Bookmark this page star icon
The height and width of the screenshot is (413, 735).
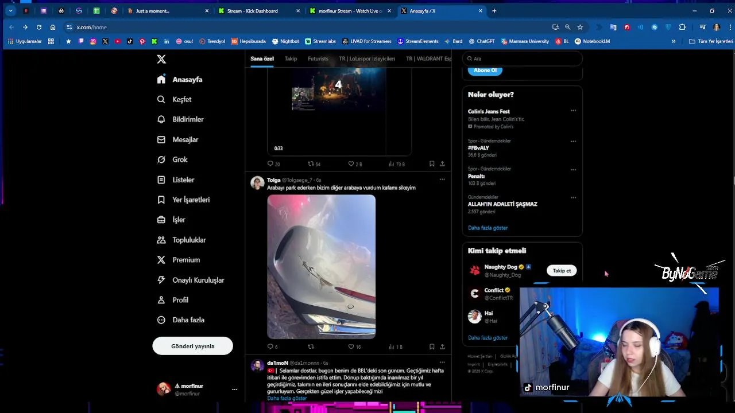pos(580,27)
